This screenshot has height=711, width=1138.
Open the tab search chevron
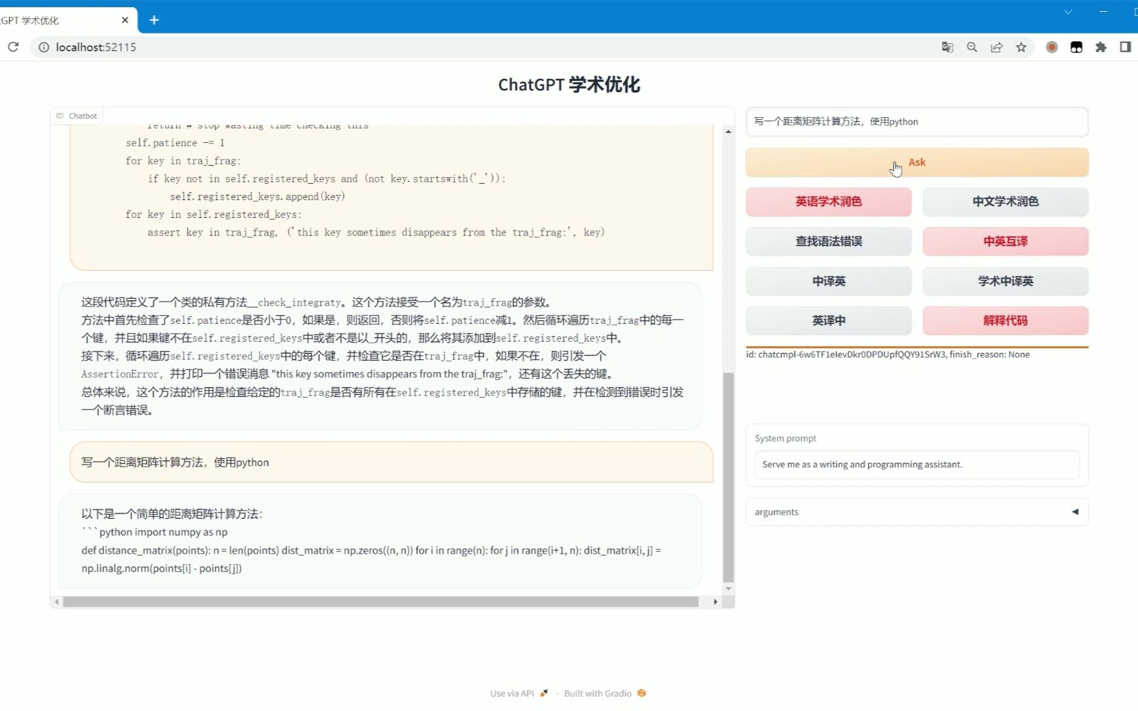coord(1068,12)
